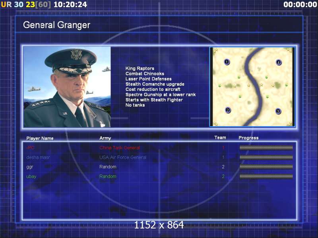Image resolution: width=318 pixels, height=238 pixels.
Task: Select the 'ubay' player name
Action: pos(31,177)
